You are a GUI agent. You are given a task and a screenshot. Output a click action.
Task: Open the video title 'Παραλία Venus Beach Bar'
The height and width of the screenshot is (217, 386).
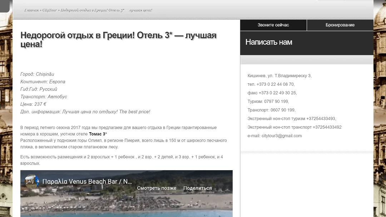[87, 182]
